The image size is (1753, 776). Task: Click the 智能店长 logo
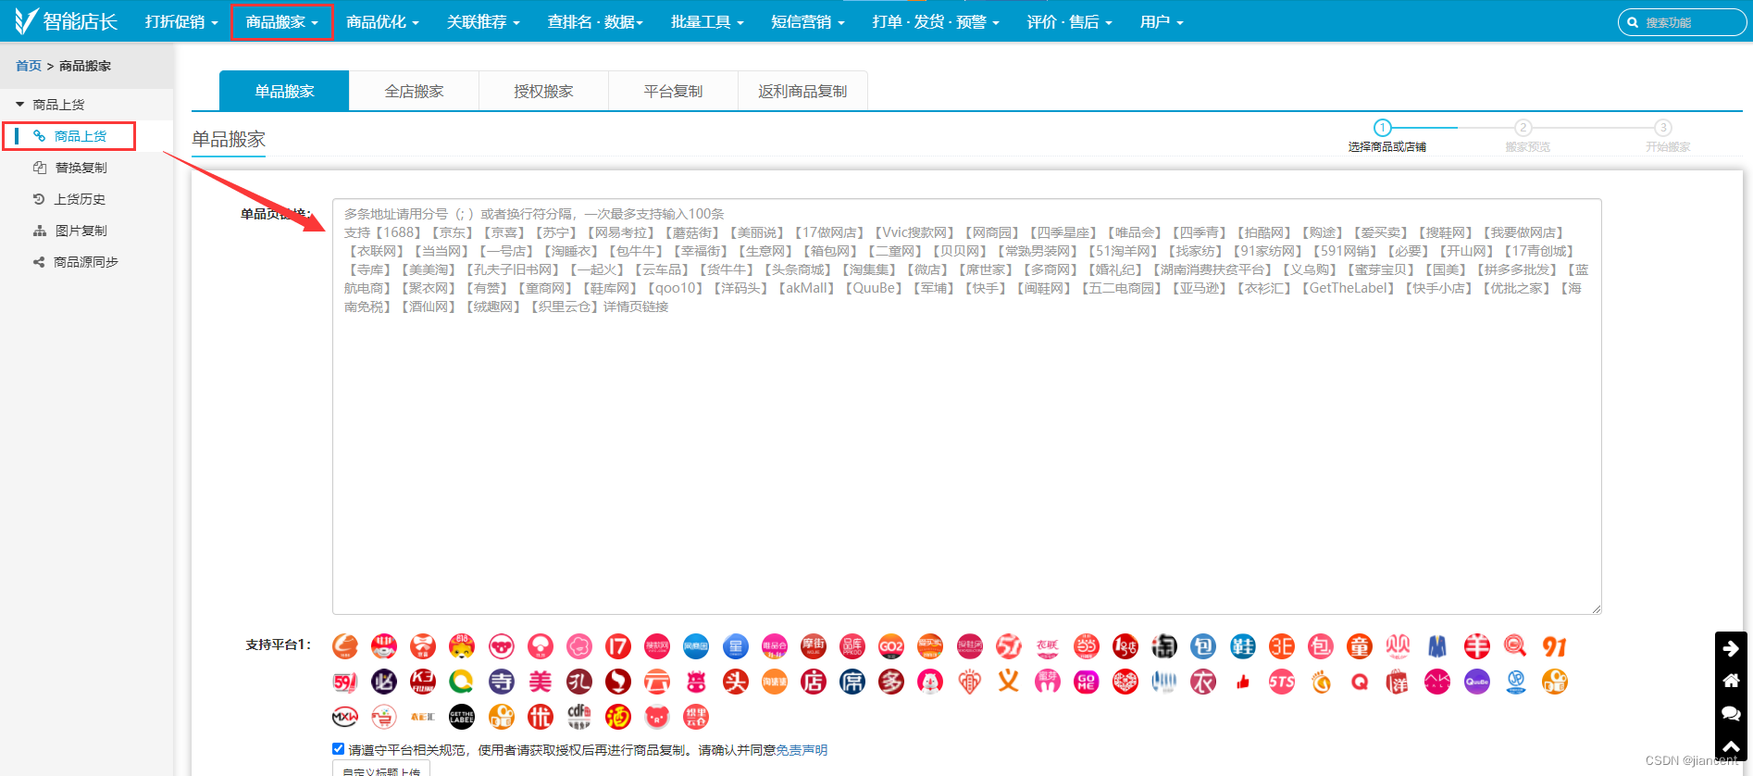click(67, 21)
